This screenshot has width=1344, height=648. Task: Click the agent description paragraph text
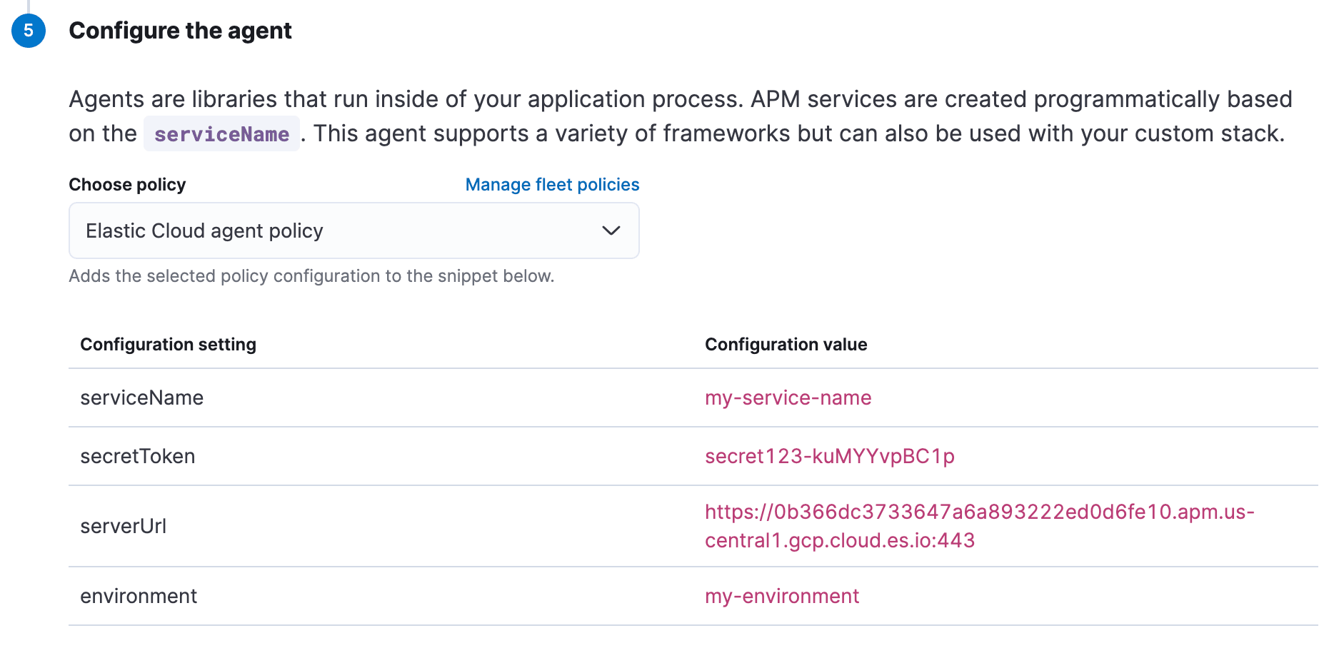coord(678,100)
